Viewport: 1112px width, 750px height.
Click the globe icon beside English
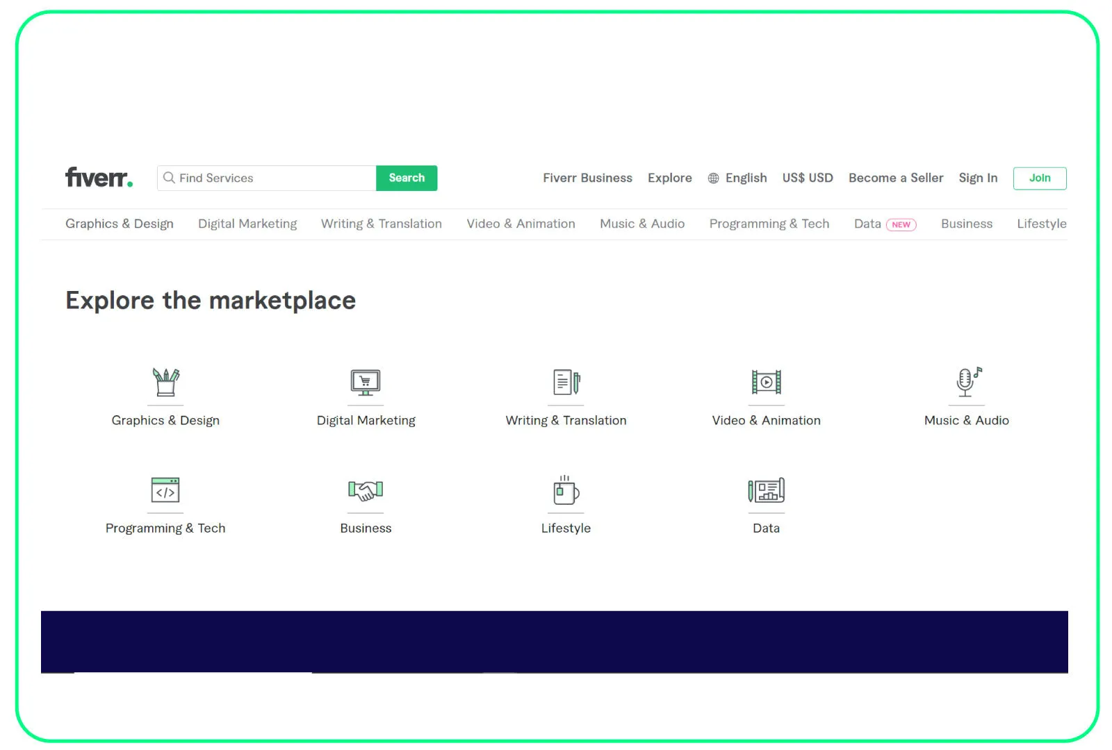[x=713, y=178]
